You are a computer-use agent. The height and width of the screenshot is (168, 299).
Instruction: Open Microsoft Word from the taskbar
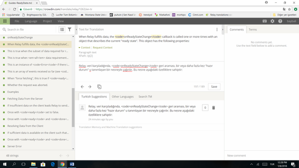pyautogui.click(x=72, y=164)
